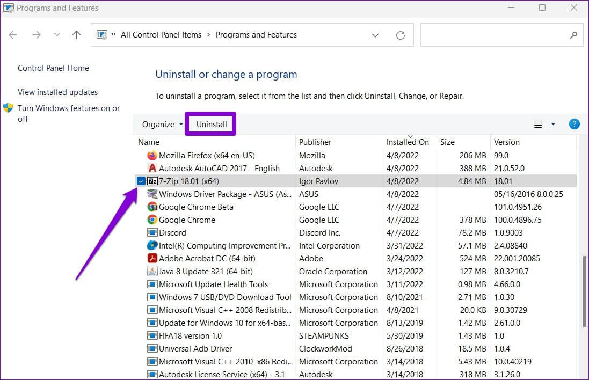Open the help question mark icon
Screen dimensions: 589x380
point(574,124)
